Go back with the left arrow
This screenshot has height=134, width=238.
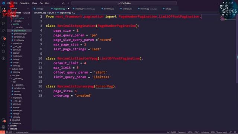(64, 3)
